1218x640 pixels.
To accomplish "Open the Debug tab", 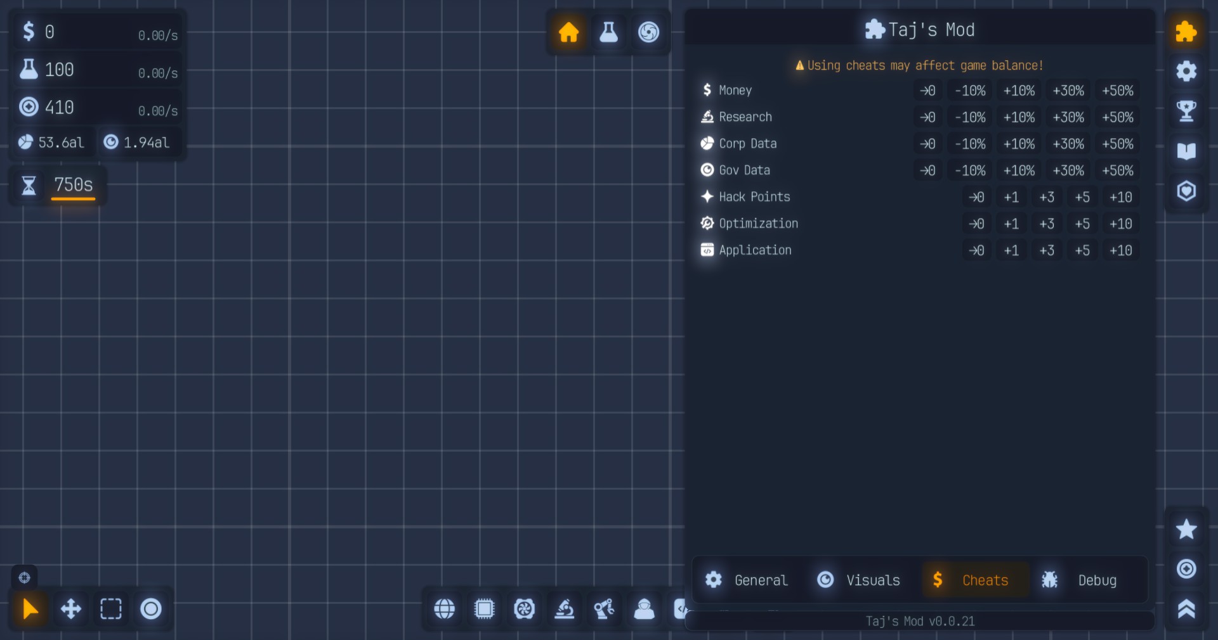I will point(1079,580).
